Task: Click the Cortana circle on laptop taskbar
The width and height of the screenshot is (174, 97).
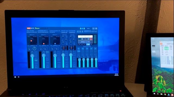Action: point(18,77)
